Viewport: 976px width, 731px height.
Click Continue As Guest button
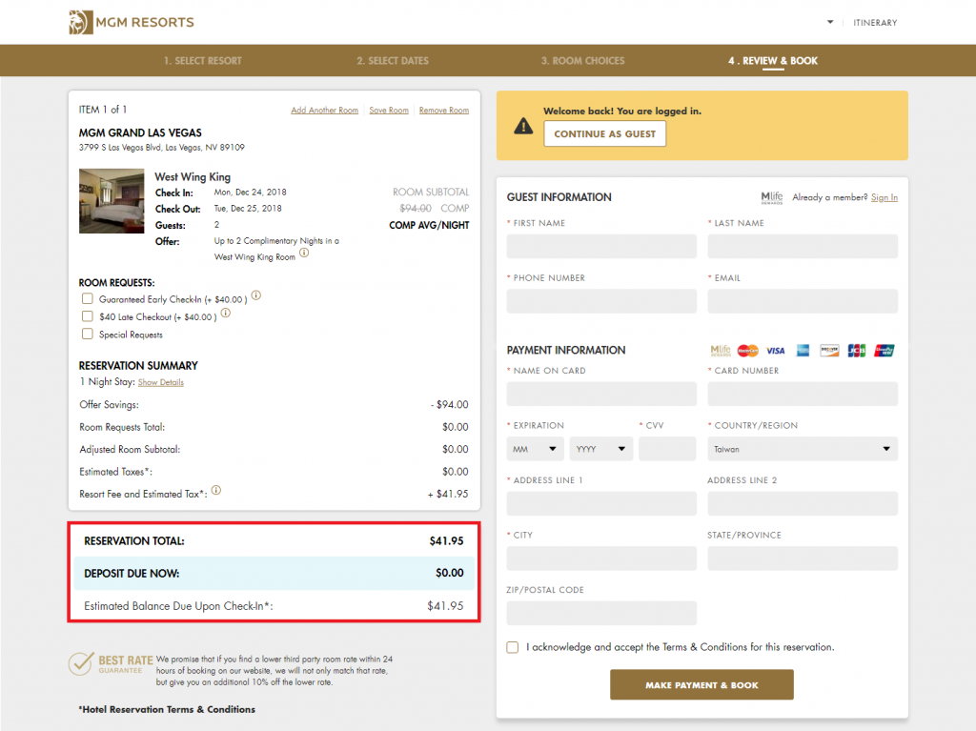tap(605, 133)
